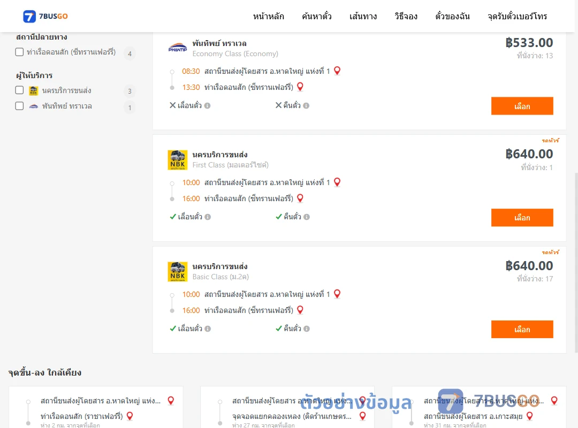Click map pin next to ราชาเฟอร์รี่ nearby stop
Viewport: 578px width, 428px height.
130,416
